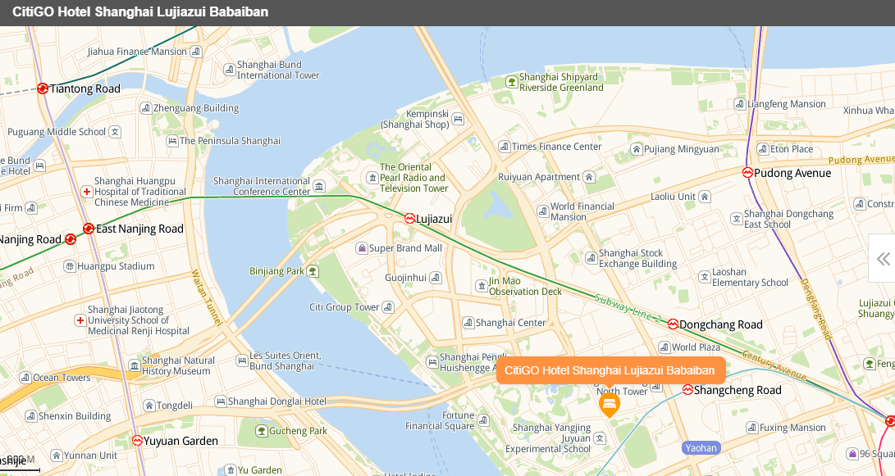This screenshot has width=895, height=476.
Task: Select Shanghai Donglai Hotel bed icon
Action: pos(221,401)
